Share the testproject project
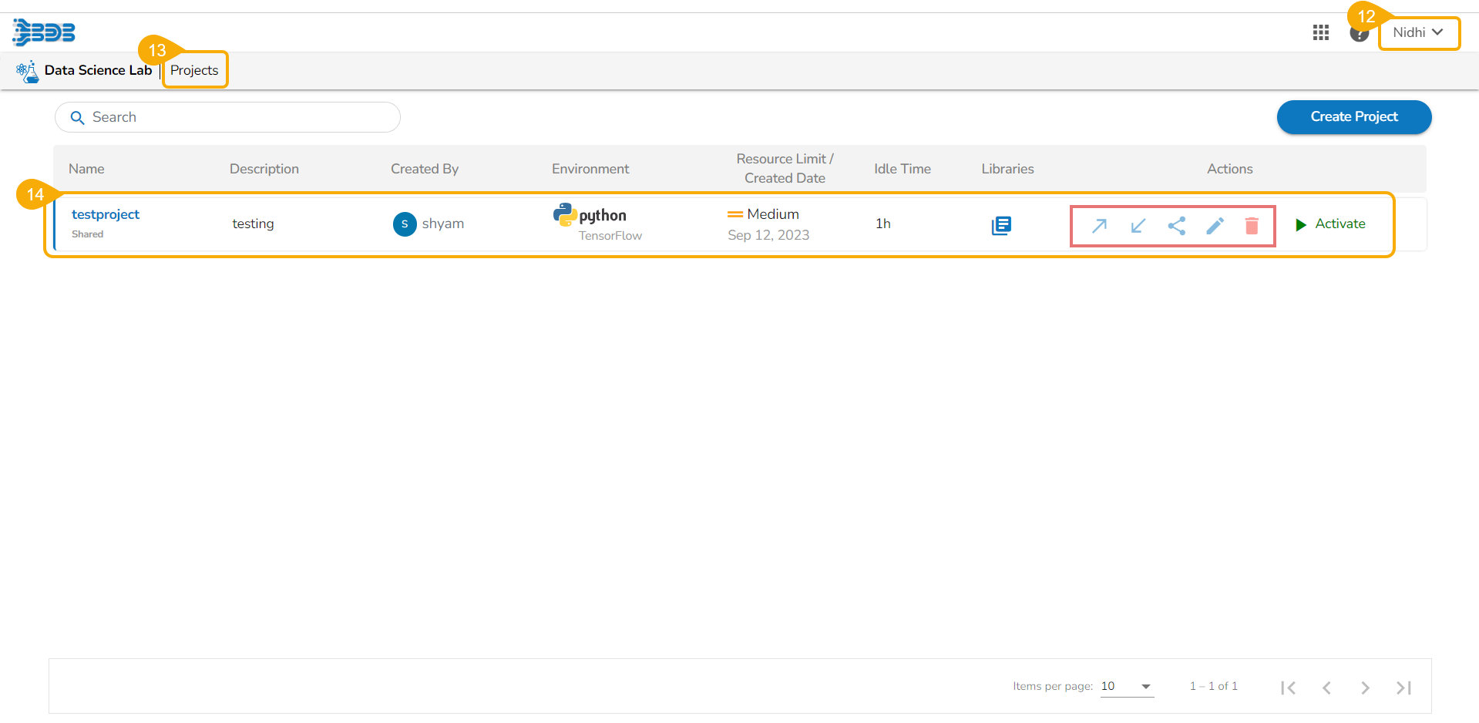 [1176, 225]
